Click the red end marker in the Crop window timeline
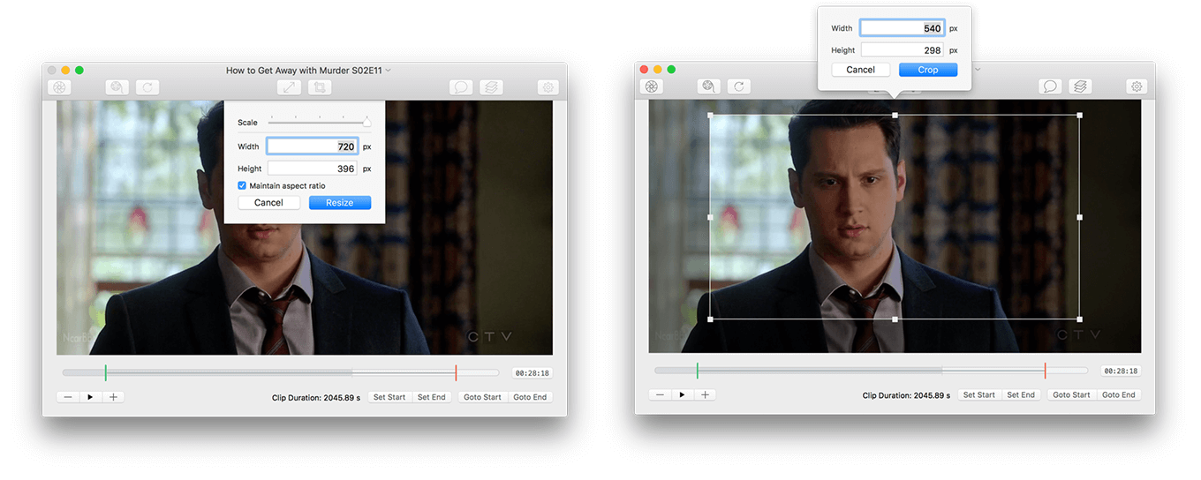Screen dimensions: 1201x480 click(x=1045, y=370)
